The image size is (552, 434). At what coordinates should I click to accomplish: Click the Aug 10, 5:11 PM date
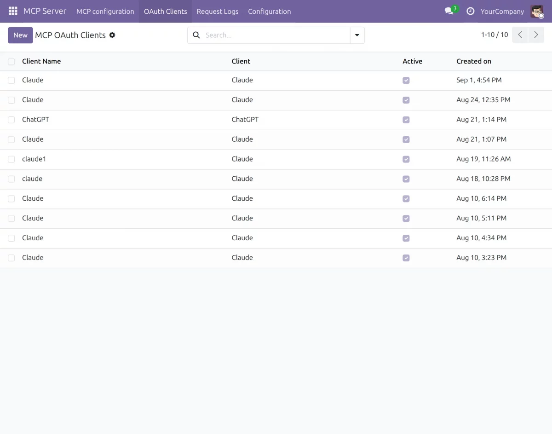click(482, 219)
